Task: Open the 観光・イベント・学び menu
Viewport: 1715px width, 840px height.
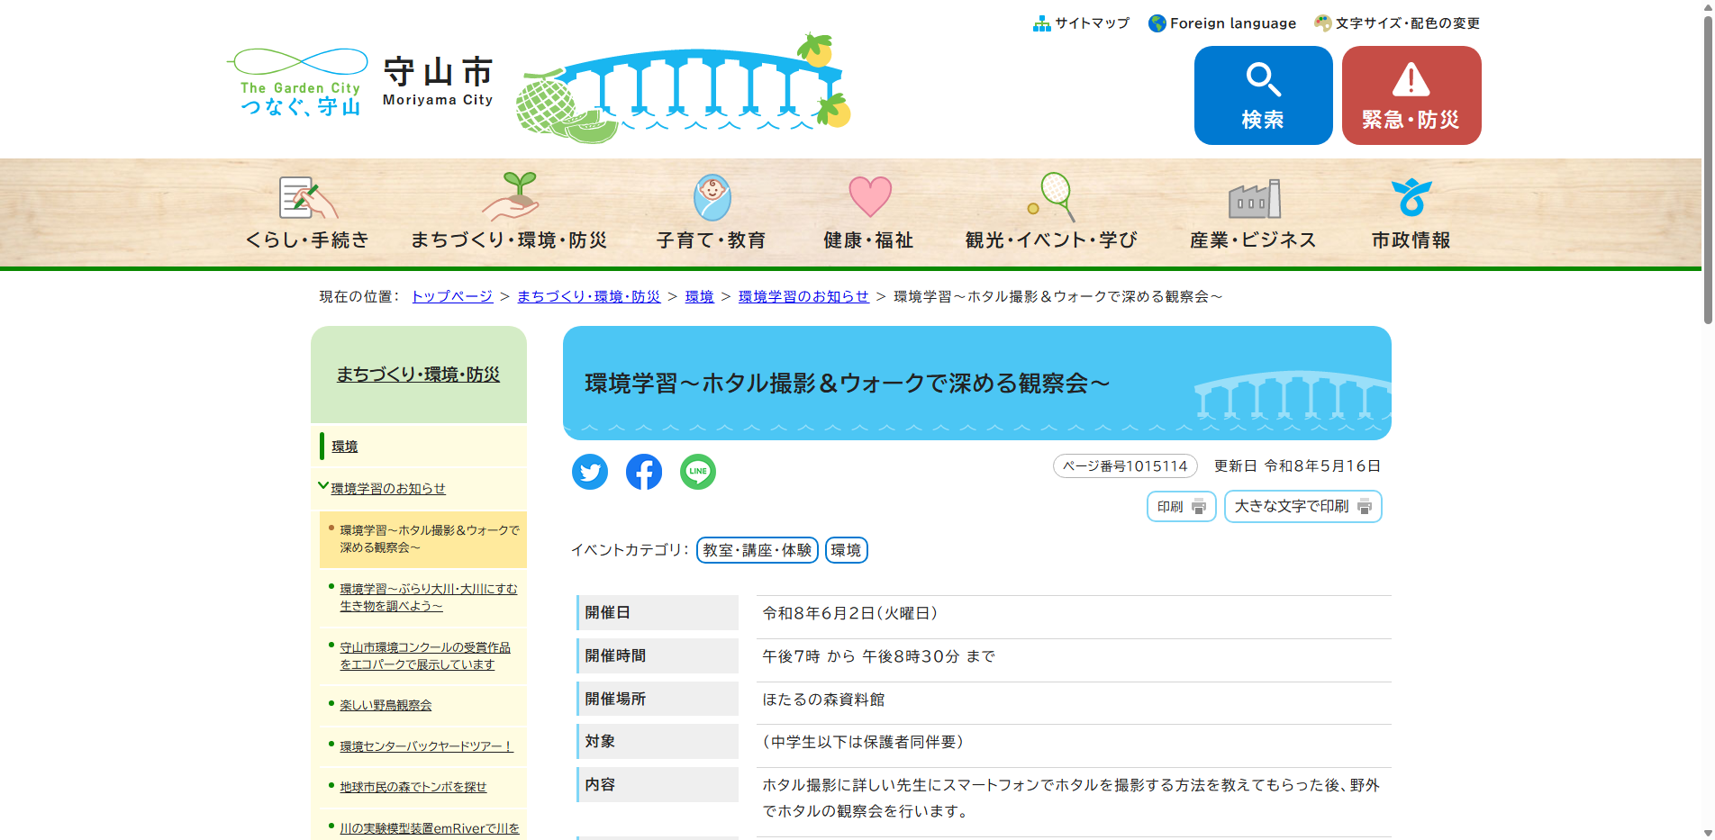Action: click(x=1051, y=239)
